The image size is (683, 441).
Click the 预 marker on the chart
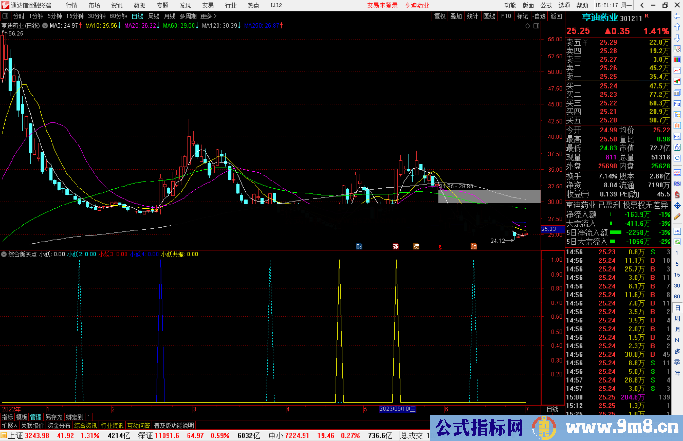pos(473,247)
